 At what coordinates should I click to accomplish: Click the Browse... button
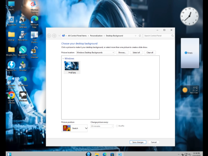[122, 53]
